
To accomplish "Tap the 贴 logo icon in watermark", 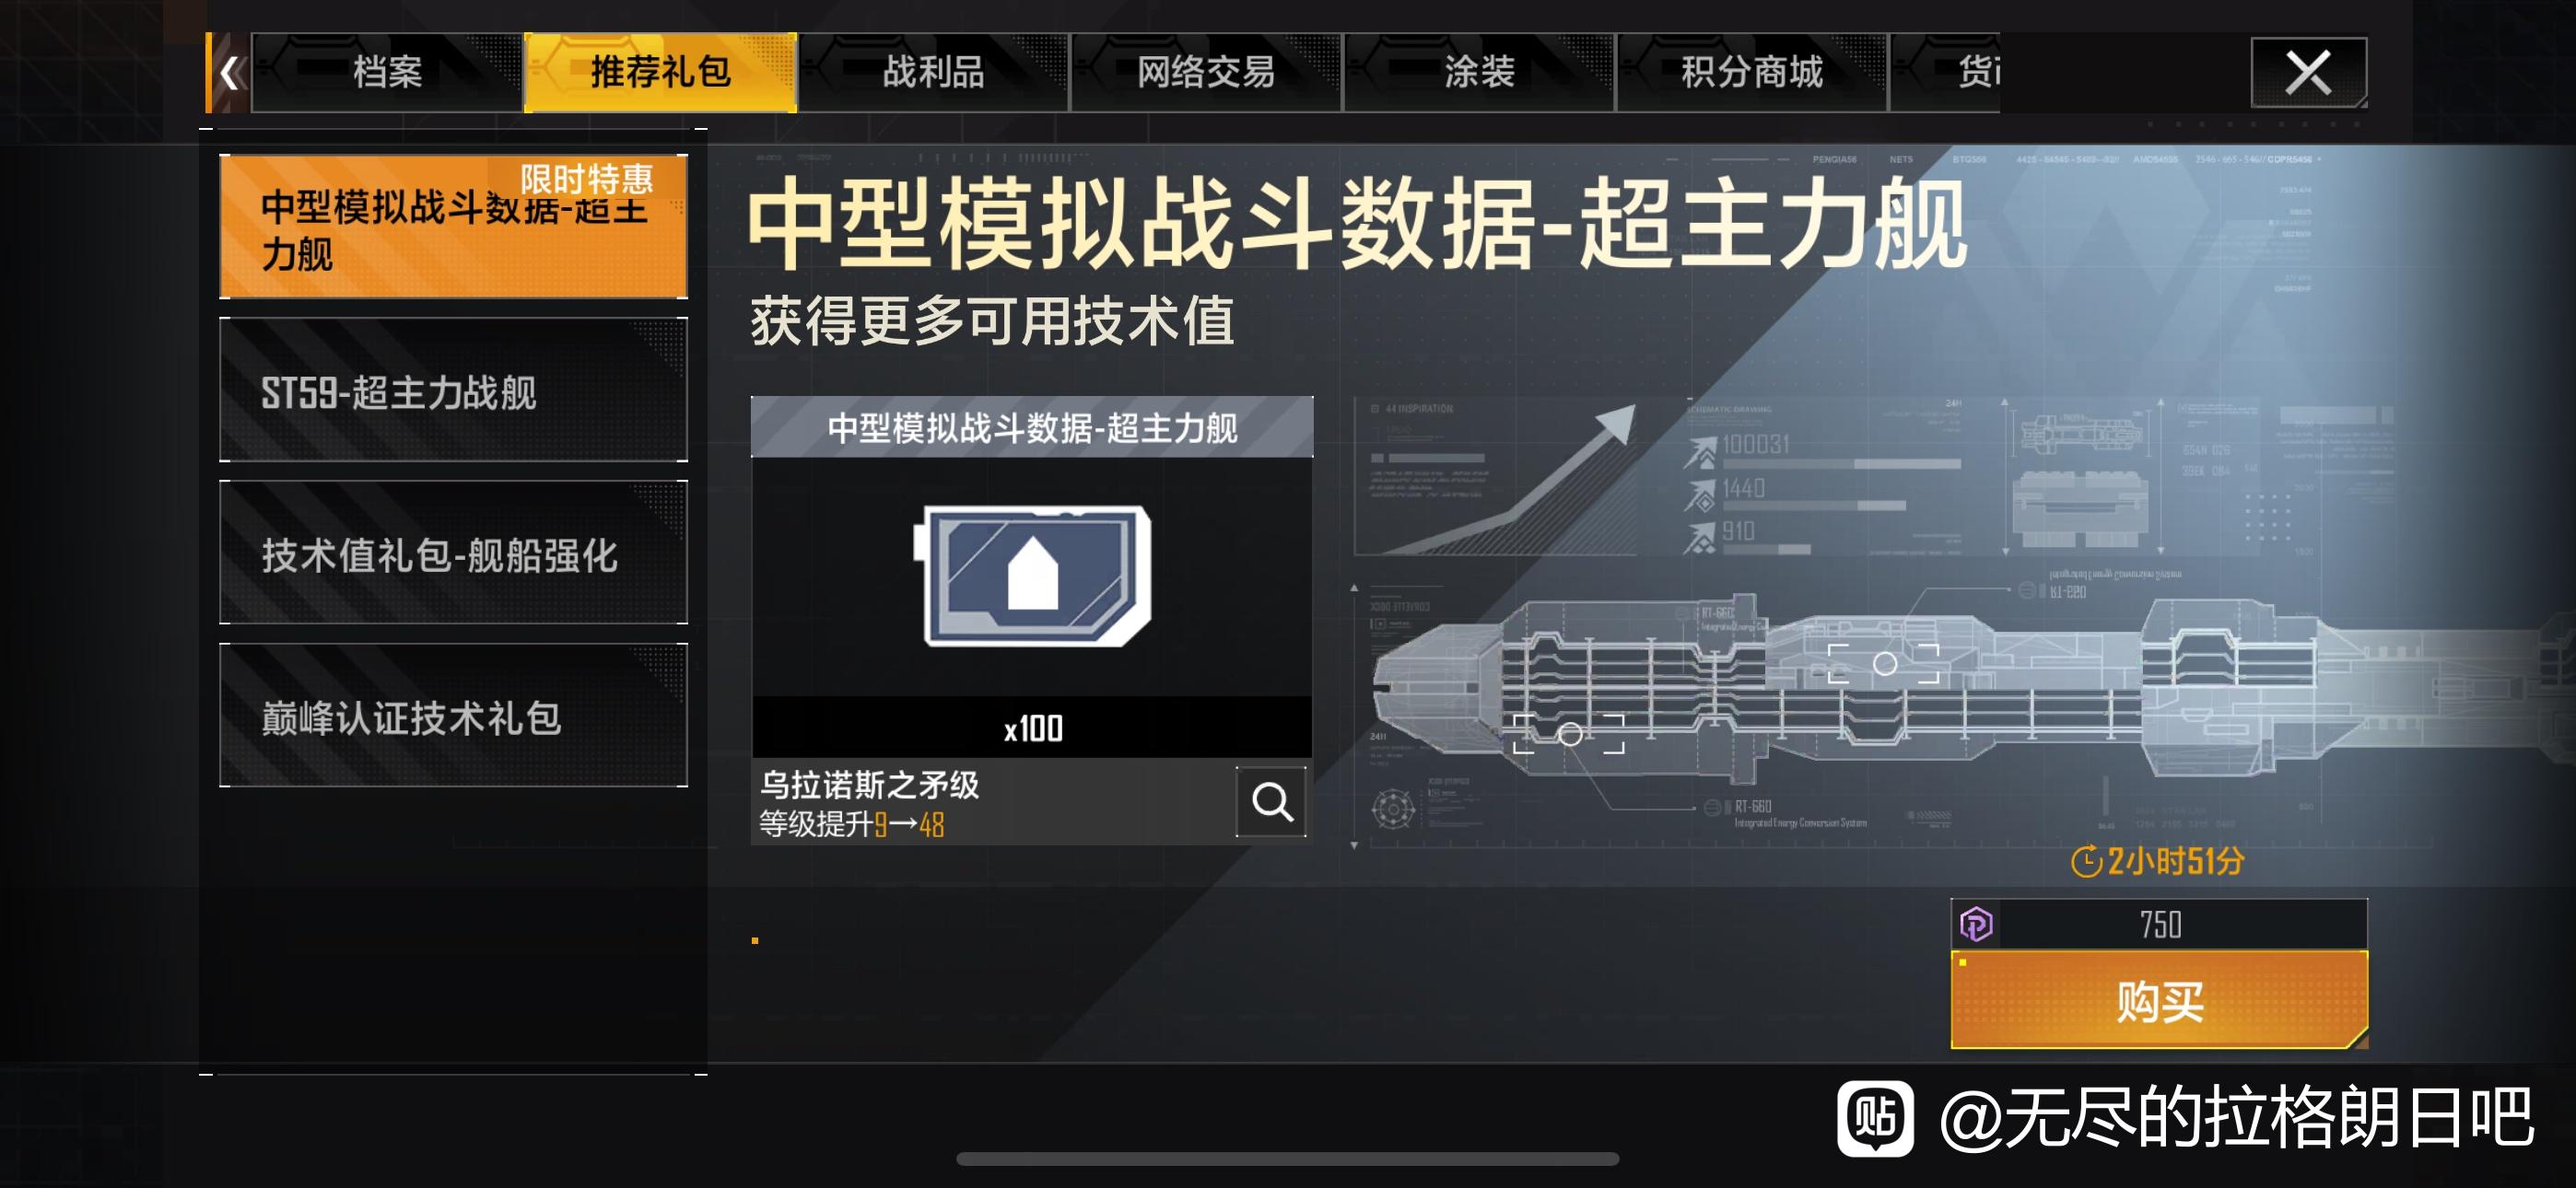I will 1875,1117.
